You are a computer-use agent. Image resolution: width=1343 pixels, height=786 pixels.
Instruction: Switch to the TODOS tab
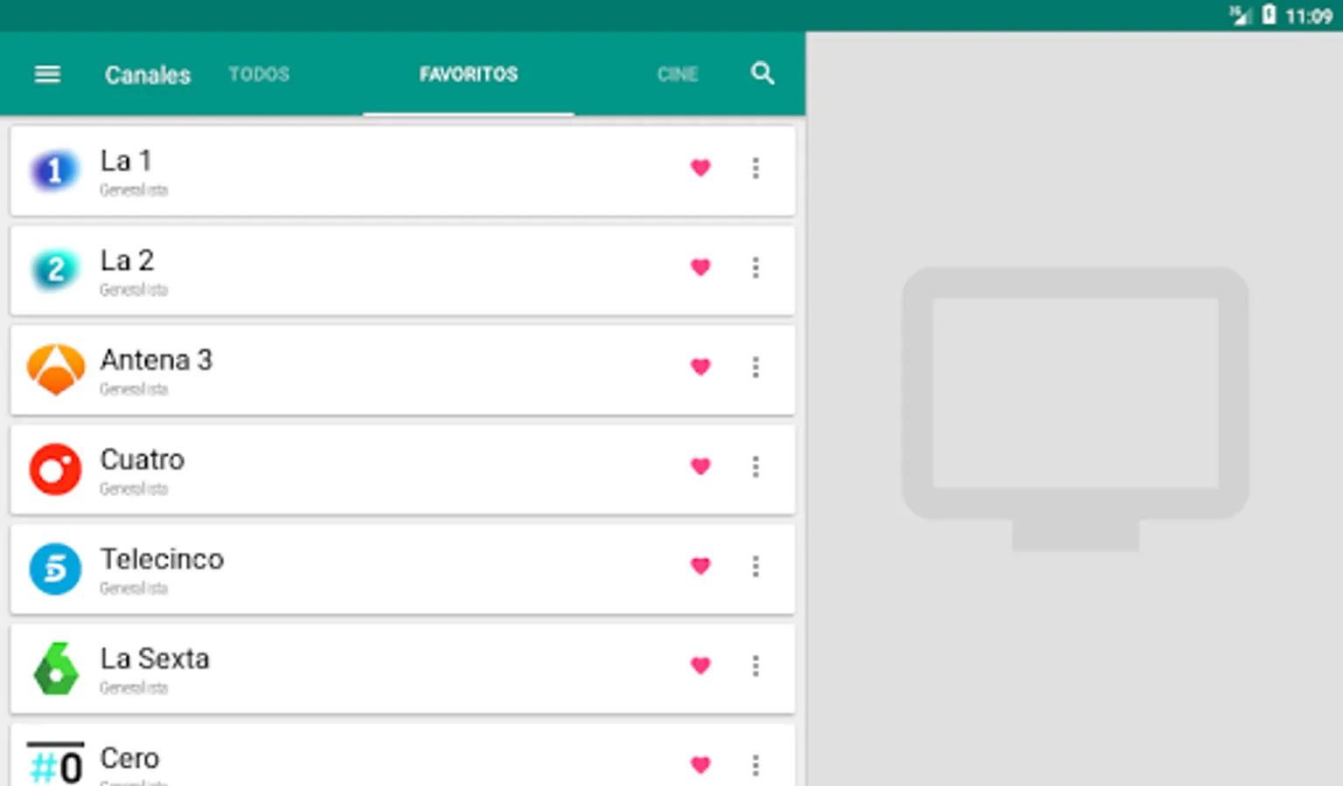pos(259,74)
